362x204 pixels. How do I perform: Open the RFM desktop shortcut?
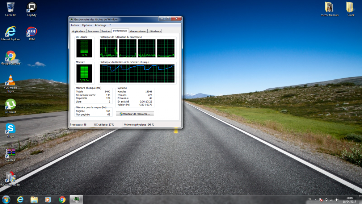tap(32, 32)
